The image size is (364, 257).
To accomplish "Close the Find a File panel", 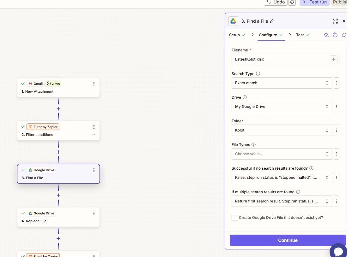I will tap(344, 21).
